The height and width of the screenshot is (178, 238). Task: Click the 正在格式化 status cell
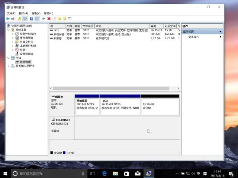(103, 38)
